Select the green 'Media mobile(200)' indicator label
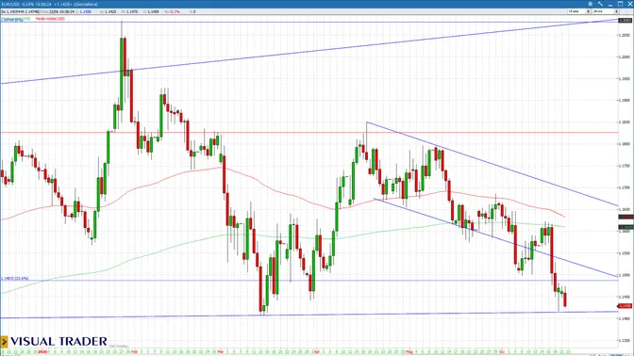Image resolution: width=634 pixels, height=356 pixels. click(x=16, y=19)
